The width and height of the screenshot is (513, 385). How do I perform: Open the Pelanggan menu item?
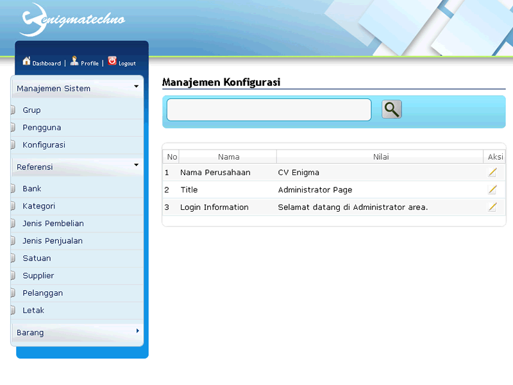point(78,293)
